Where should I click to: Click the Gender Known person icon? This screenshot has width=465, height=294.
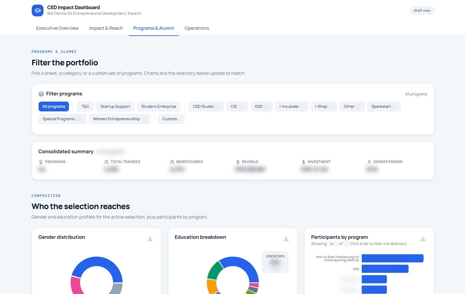tap(369, 162)
